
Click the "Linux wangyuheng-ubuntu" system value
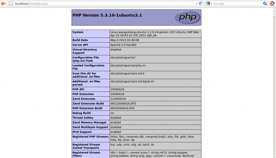pyautogui.click(x=155, y=34)
